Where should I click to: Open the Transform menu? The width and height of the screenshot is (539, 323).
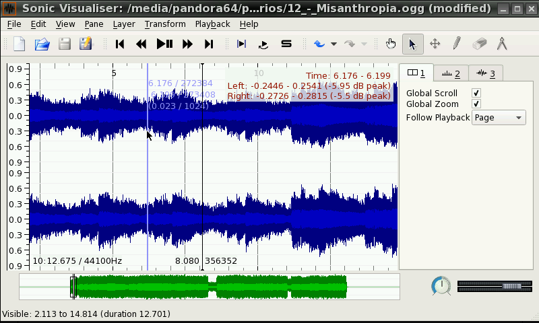164,24
